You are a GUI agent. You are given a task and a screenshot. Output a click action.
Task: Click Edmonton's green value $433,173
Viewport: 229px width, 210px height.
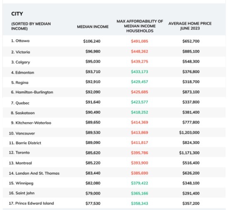tap(139, 72)
